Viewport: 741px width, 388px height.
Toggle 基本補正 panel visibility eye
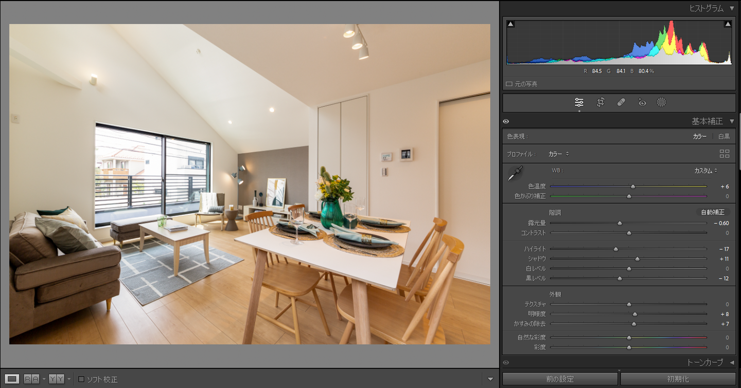point(506,121)
